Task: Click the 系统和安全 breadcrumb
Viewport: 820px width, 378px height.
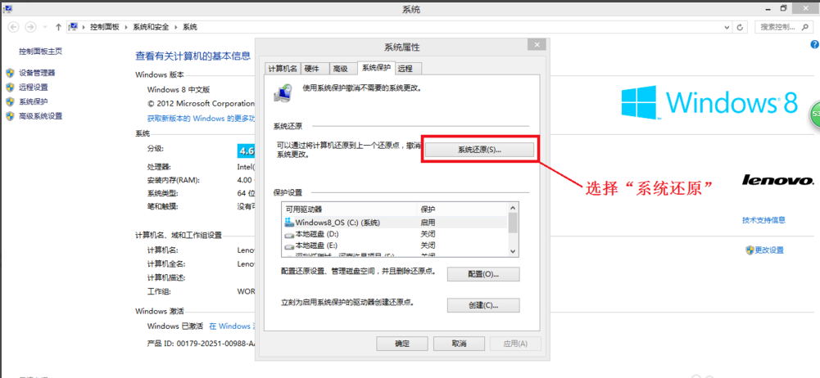Action: pos(151,27)
